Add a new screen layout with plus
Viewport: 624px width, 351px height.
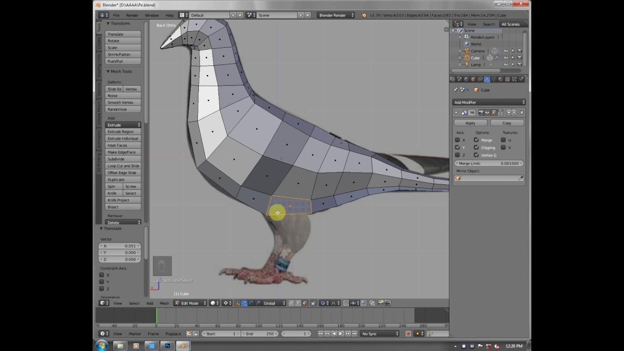tap(233, 15)
